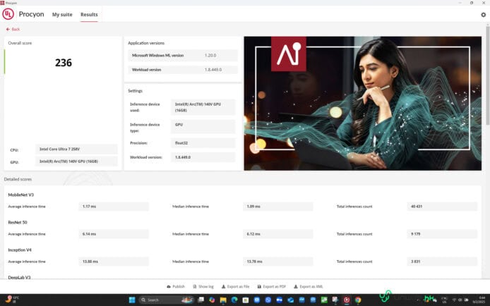Click Show log button
Image resolution: width=490 pixels, height=306 pixels.
[203, 287]
